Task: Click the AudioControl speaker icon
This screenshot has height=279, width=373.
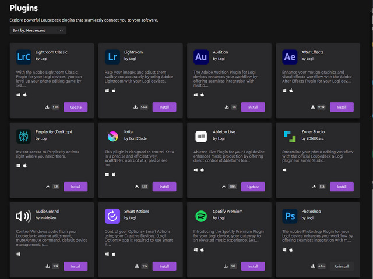Action: (23, 216)
